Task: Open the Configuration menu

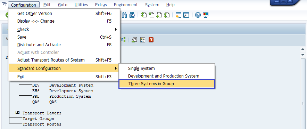Action: click(x=24, y=5)
